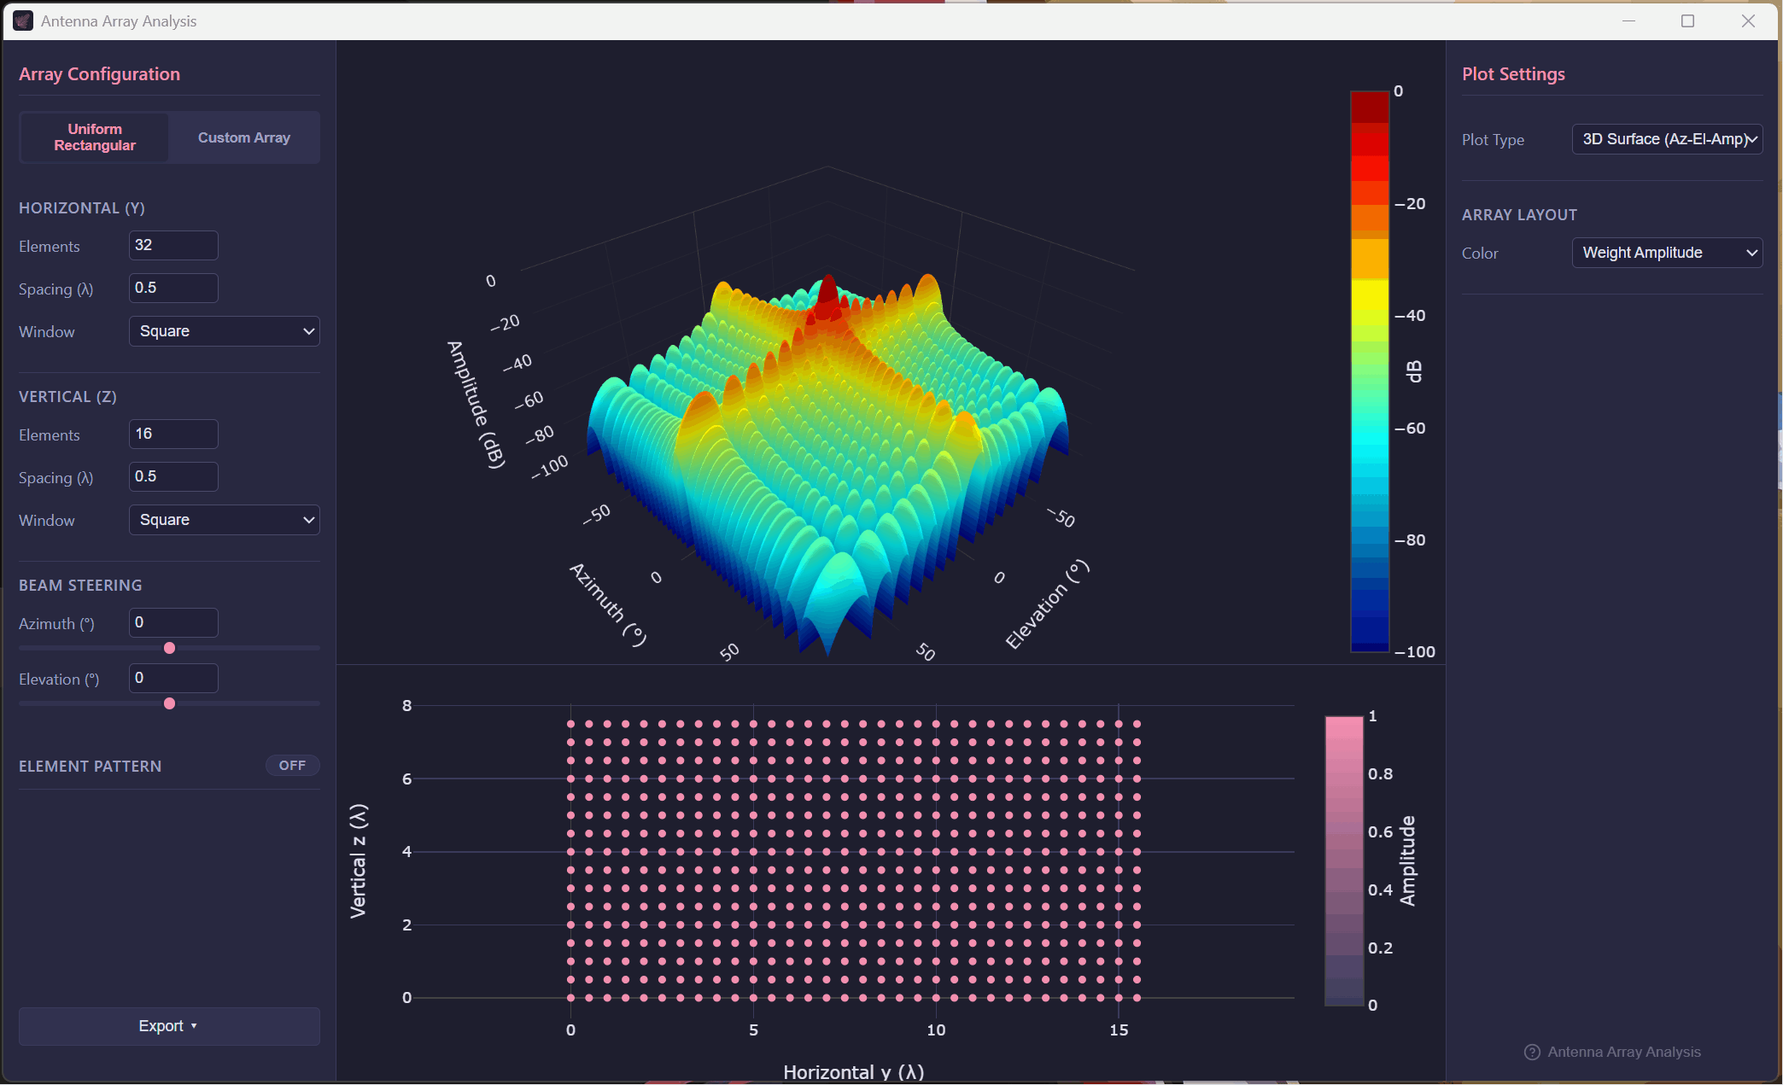Viewport: 1783px width, 1085px height.
Task: Click the Amplitude colorbar of array layout
Action: [1344, 860]
